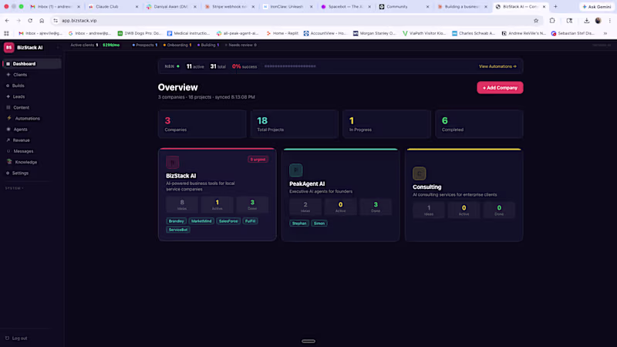Screen dimensions: 617x347
Task: Click the Automations lightning bolt icon
Action: click(x=9, y=118)
